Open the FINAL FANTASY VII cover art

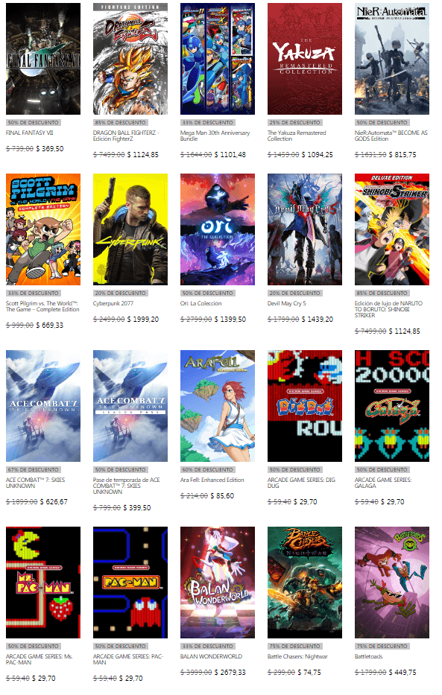click(x=43, y=59)
